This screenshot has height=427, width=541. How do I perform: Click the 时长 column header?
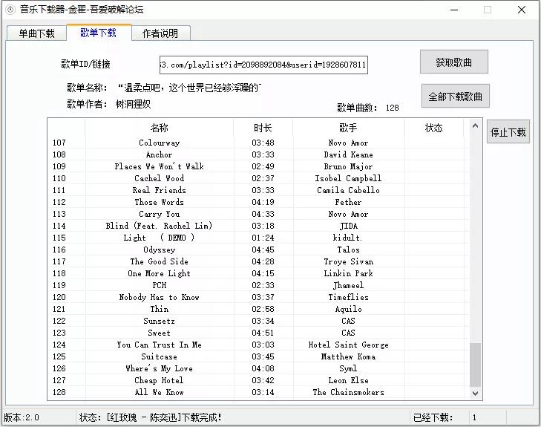point(263,128)
